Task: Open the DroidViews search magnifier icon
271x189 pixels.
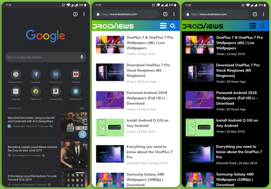Action: point(173,26)
